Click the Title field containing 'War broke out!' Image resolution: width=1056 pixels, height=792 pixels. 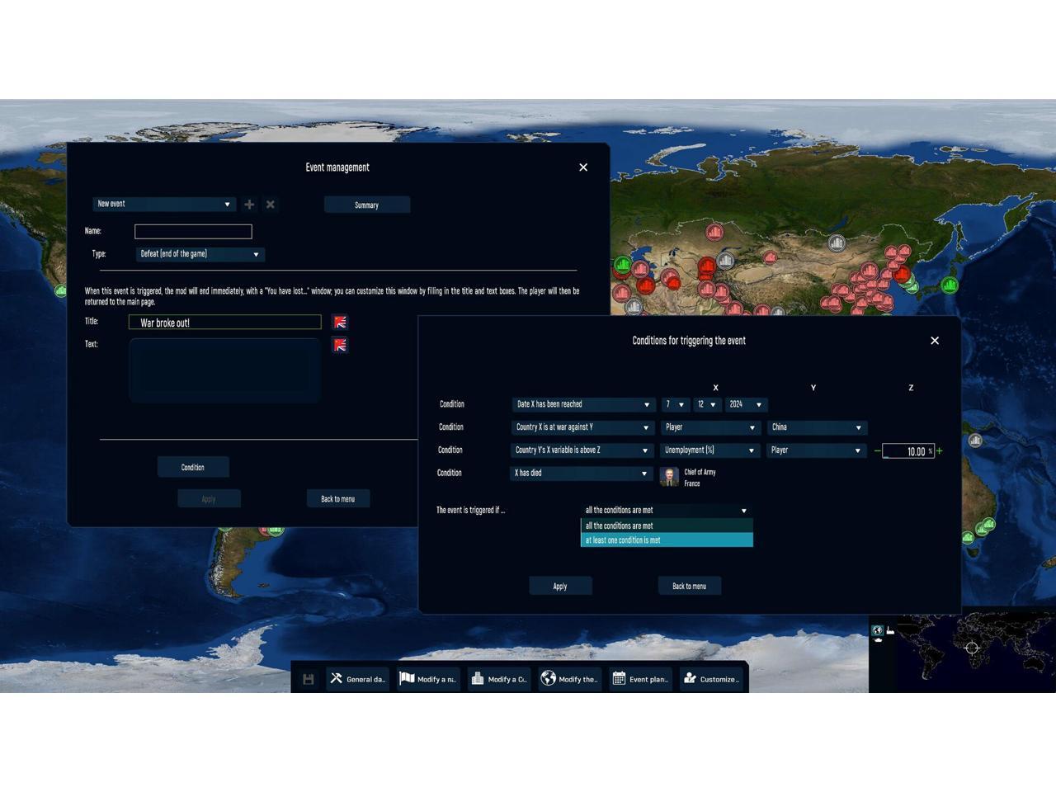tap(225, 323)
